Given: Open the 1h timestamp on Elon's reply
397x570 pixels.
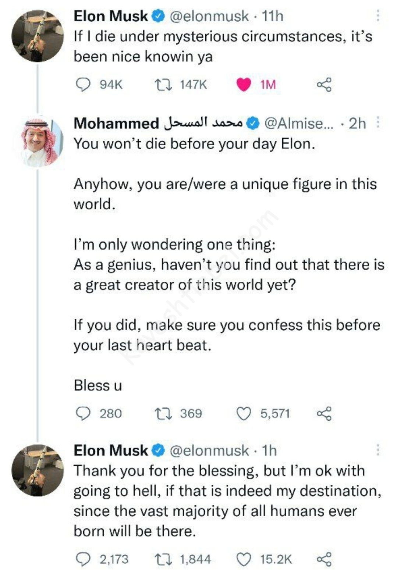Looking at the screenshot, I should 269,450.
